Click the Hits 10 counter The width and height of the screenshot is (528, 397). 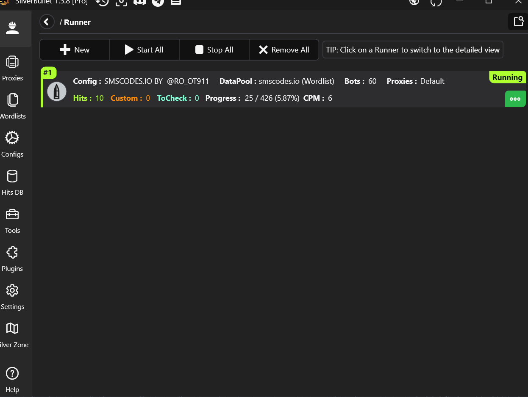89,98
